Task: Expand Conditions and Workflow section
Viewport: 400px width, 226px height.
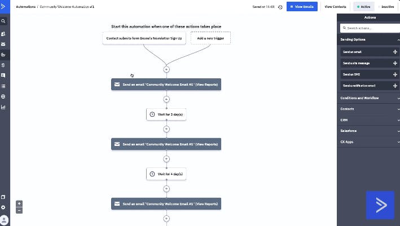Action: click(368, 98)
